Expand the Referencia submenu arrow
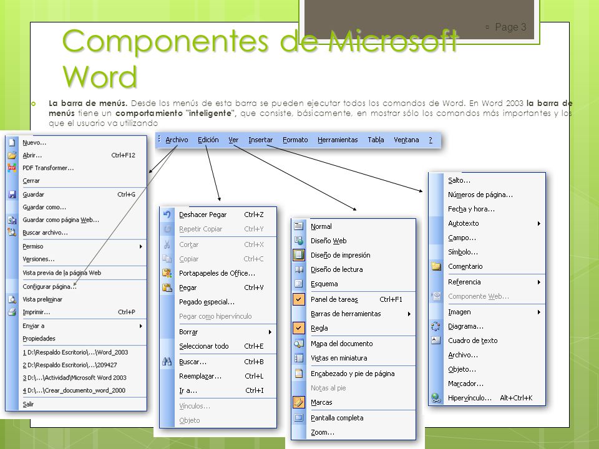The width and height of the screenshot is (599, 449). tap(539, 282)
